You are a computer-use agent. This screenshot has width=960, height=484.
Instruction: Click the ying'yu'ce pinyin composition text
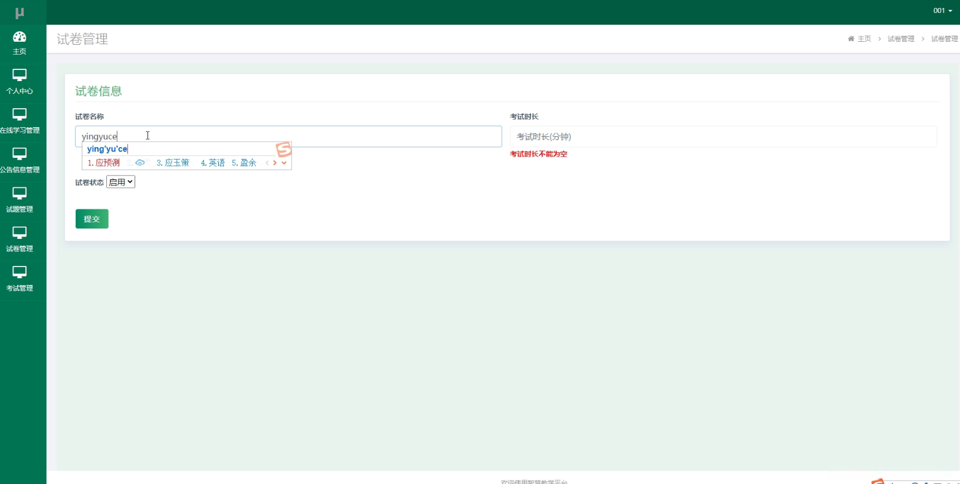click(107, 149)
